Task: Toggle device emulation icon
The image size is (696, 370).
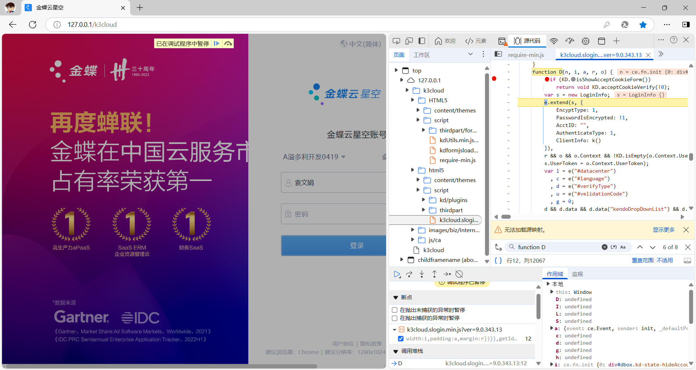Action: pyautogui.click(x=409, y=41)
